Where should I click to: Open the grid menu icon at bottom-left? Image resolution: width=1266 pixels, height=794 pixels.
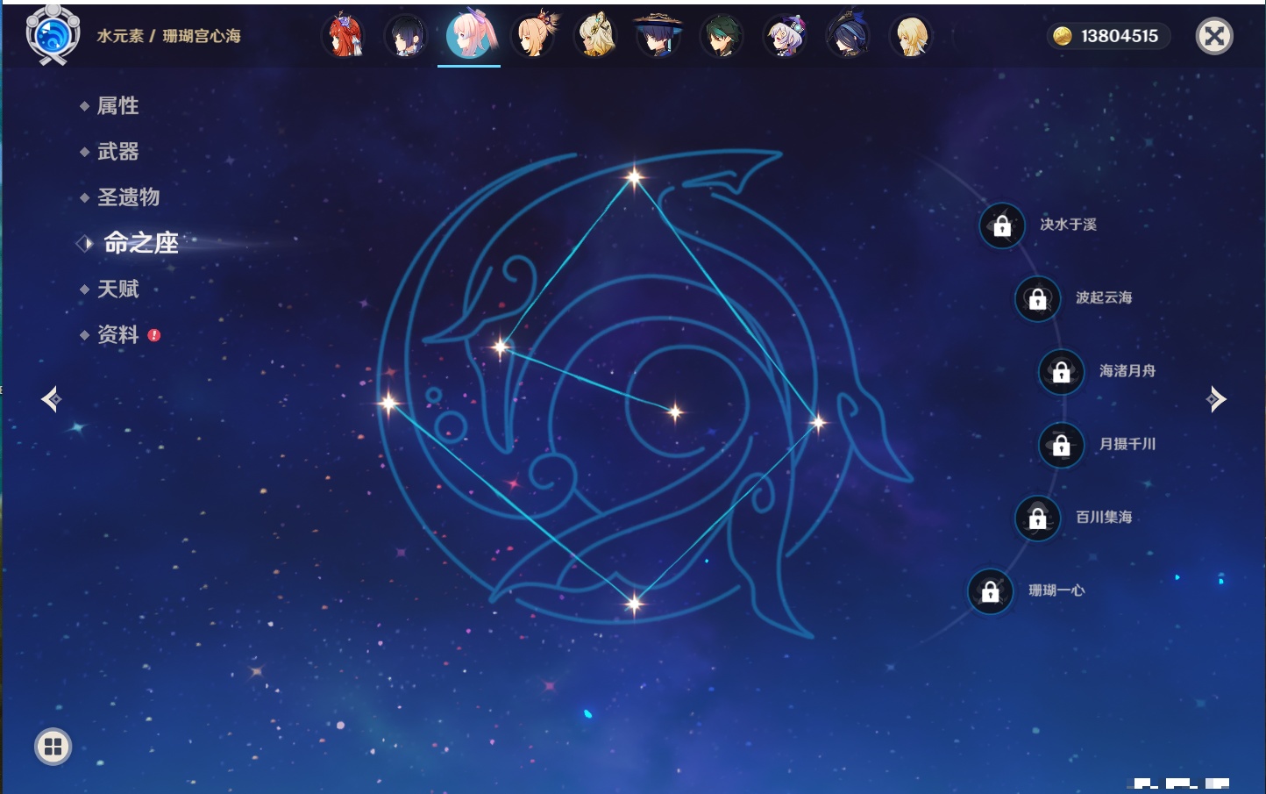coord(53,747)
